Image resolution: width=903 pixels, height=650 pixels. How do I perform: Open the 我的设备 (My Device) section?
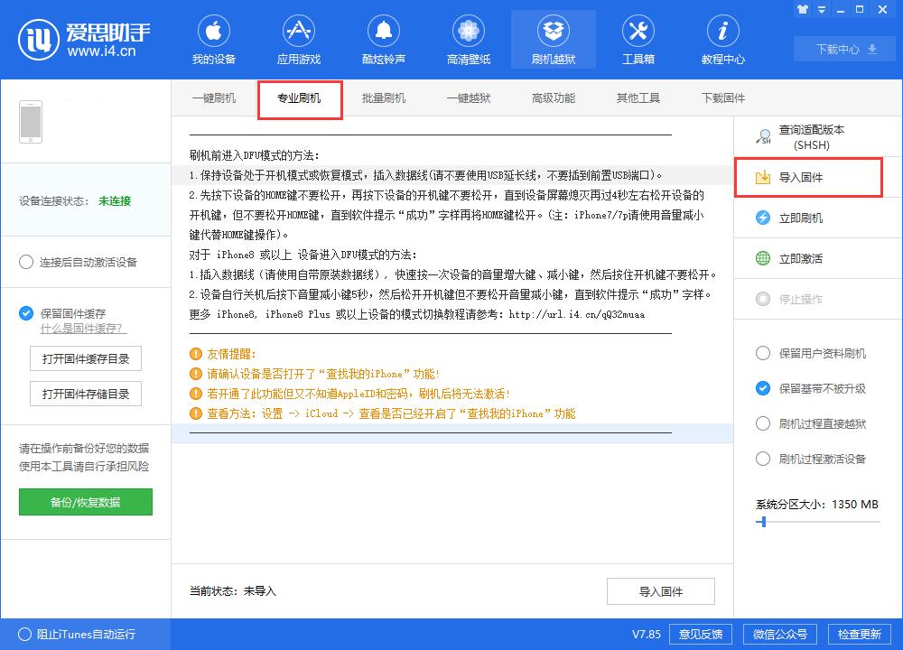coord(213,38)
